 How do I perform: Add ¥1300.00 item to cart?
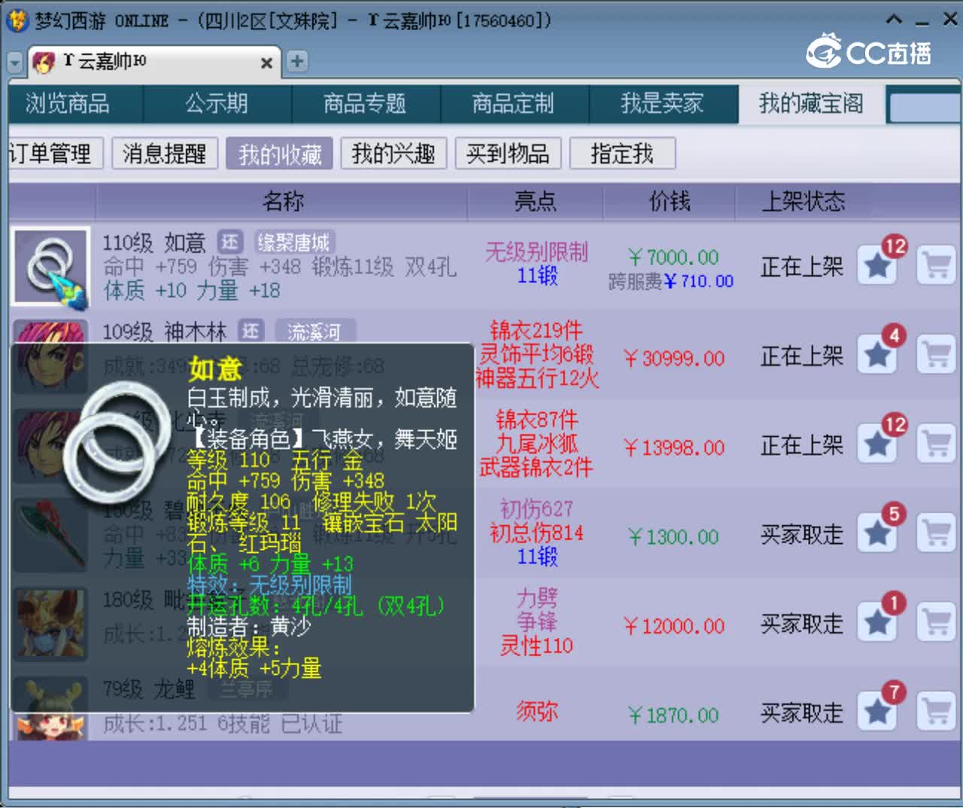tap(936, 534)
